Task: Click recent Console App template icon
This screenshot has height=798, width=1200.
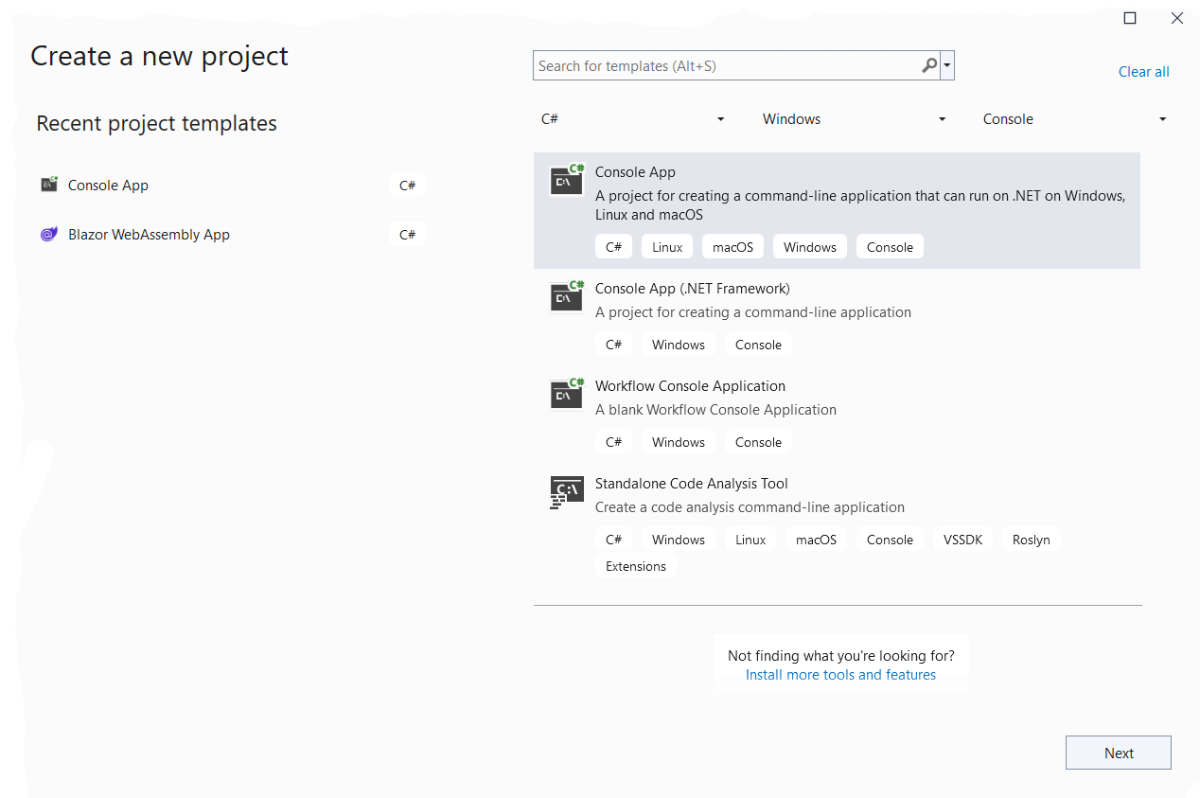Action: click(x=49, y=185)
